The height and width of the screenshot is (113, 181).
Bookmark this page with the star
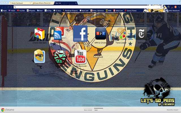(161, 7)
